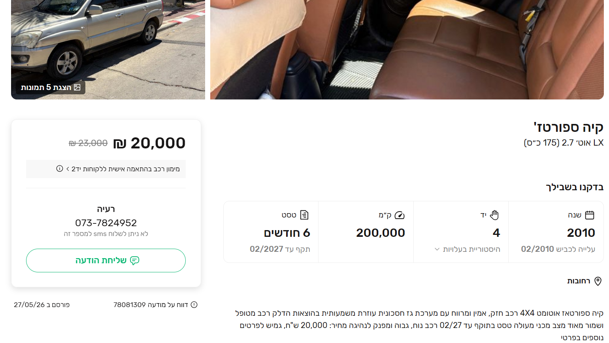The image size is (609, 343).
Task: Expand היסטוריית בעלויות ownership history
Action: 468,249
